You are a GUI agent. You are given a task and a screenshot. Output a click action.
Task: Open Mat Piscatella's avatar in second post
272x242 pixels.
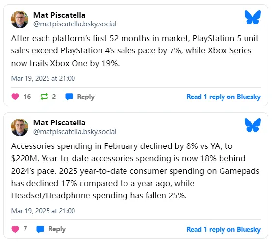20,127
